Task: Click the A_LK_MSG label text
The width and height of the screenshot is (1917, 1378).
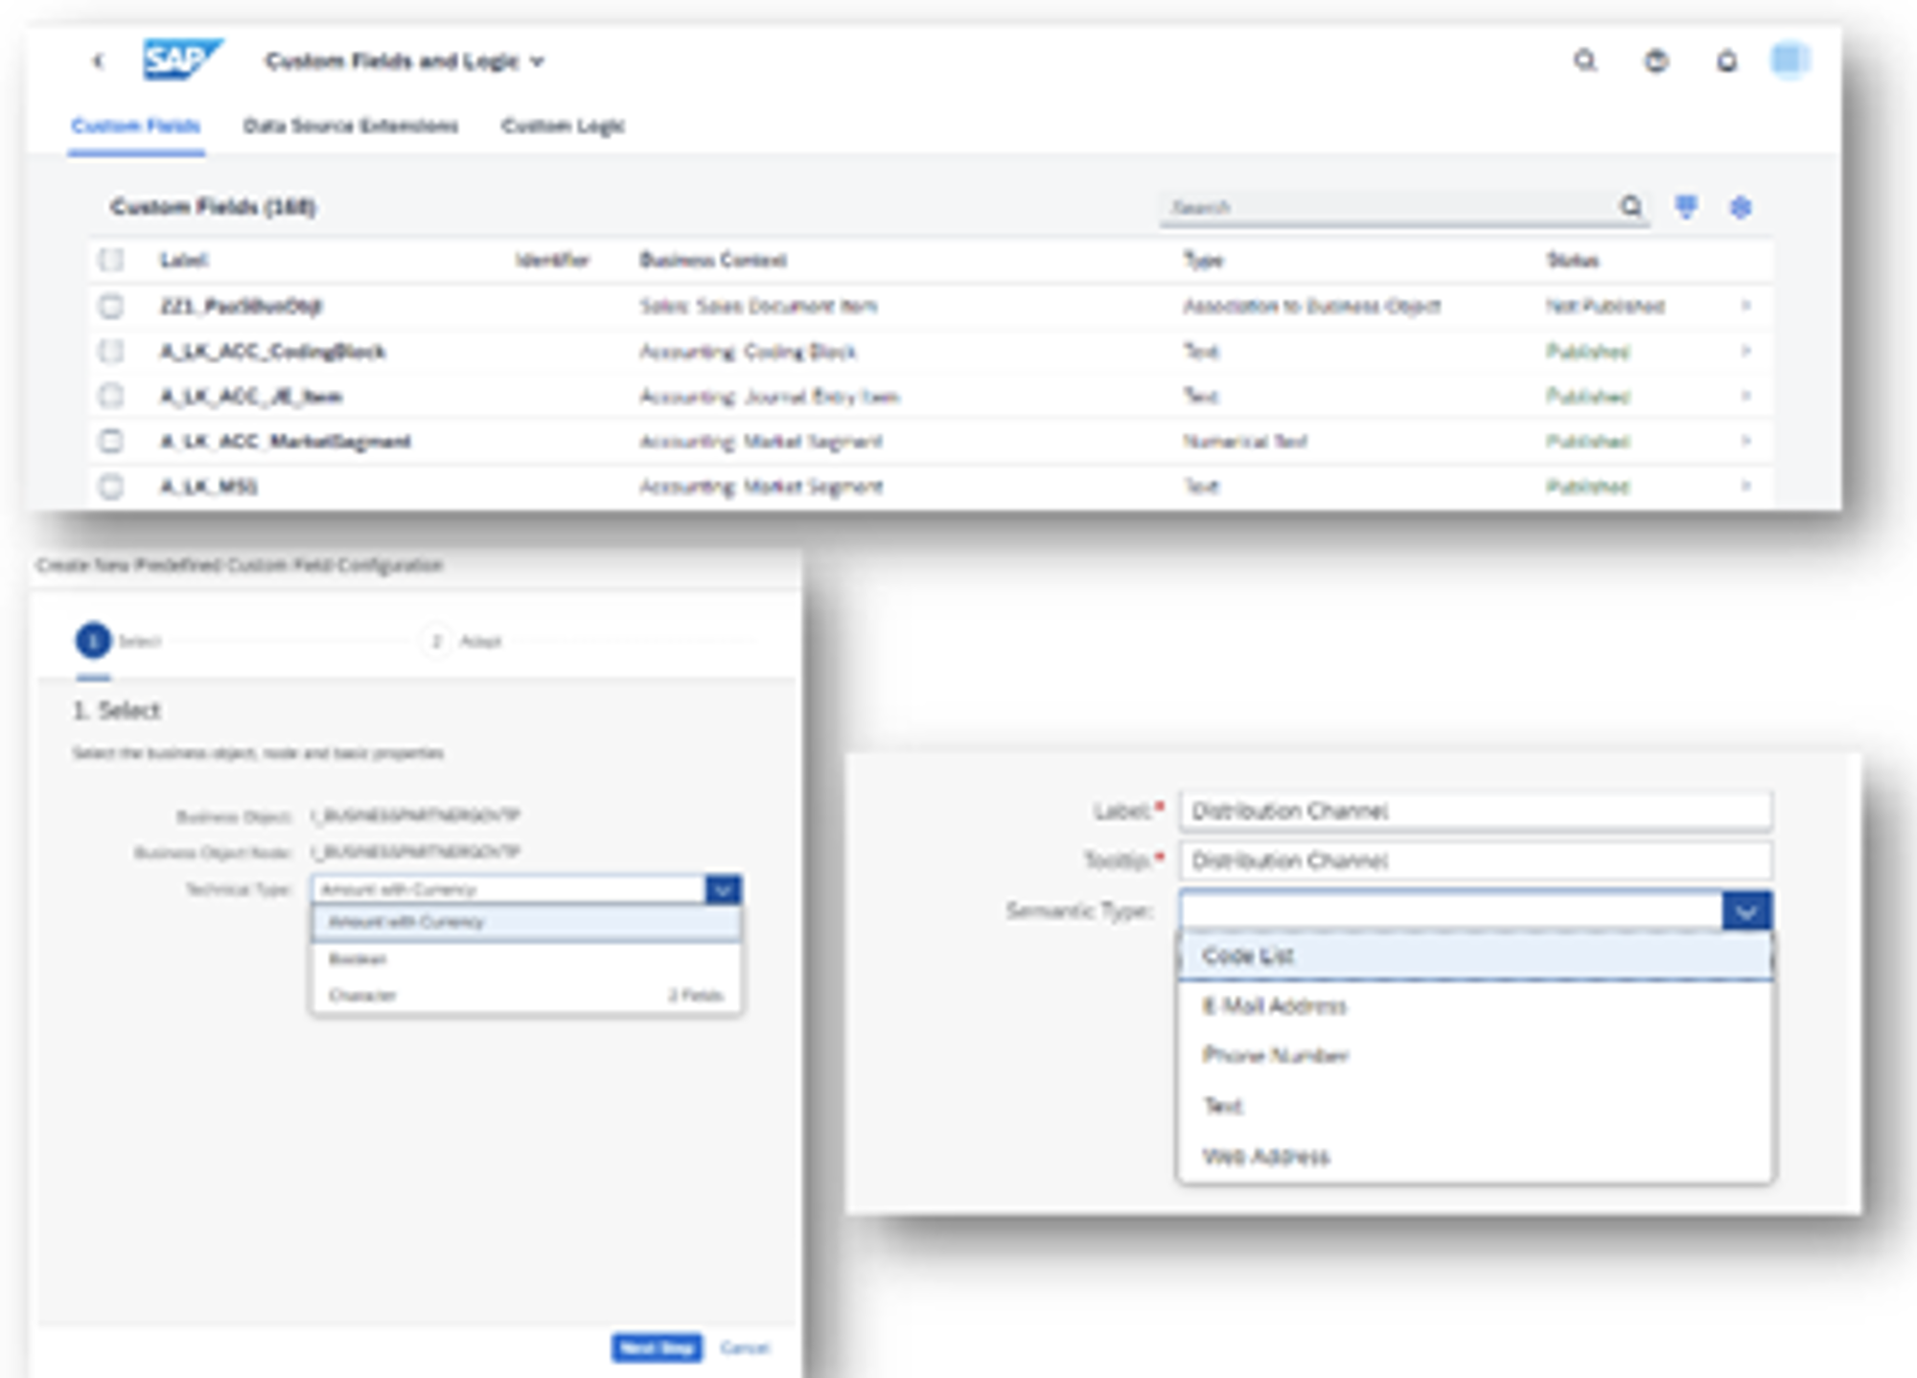Action: click(209, 486)
